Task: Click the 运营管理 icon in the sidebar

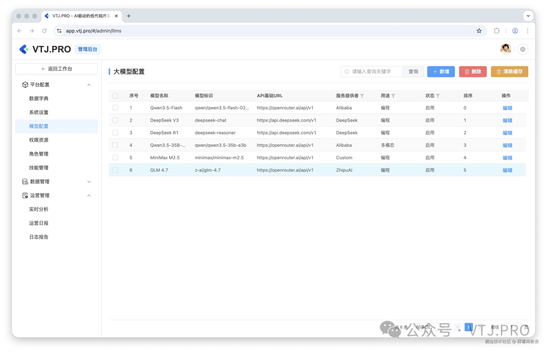Action: coord(25,195)
